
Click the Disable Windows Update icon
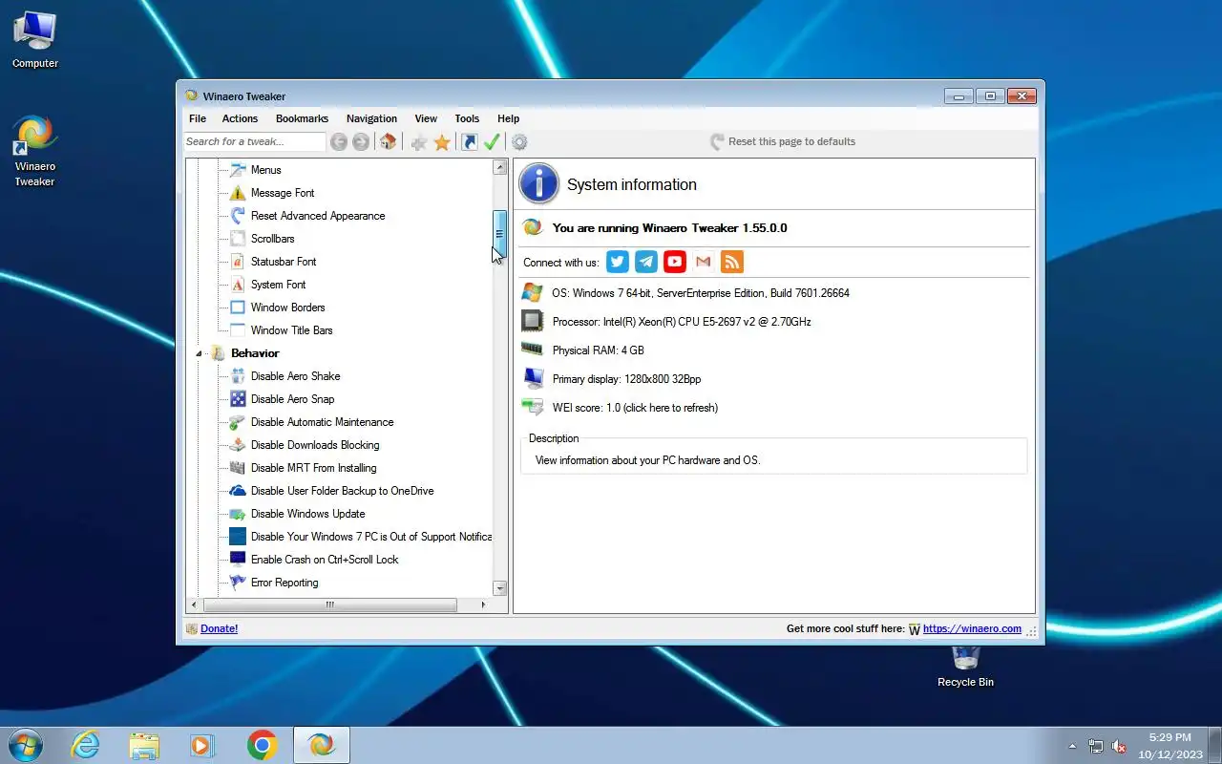238,514
